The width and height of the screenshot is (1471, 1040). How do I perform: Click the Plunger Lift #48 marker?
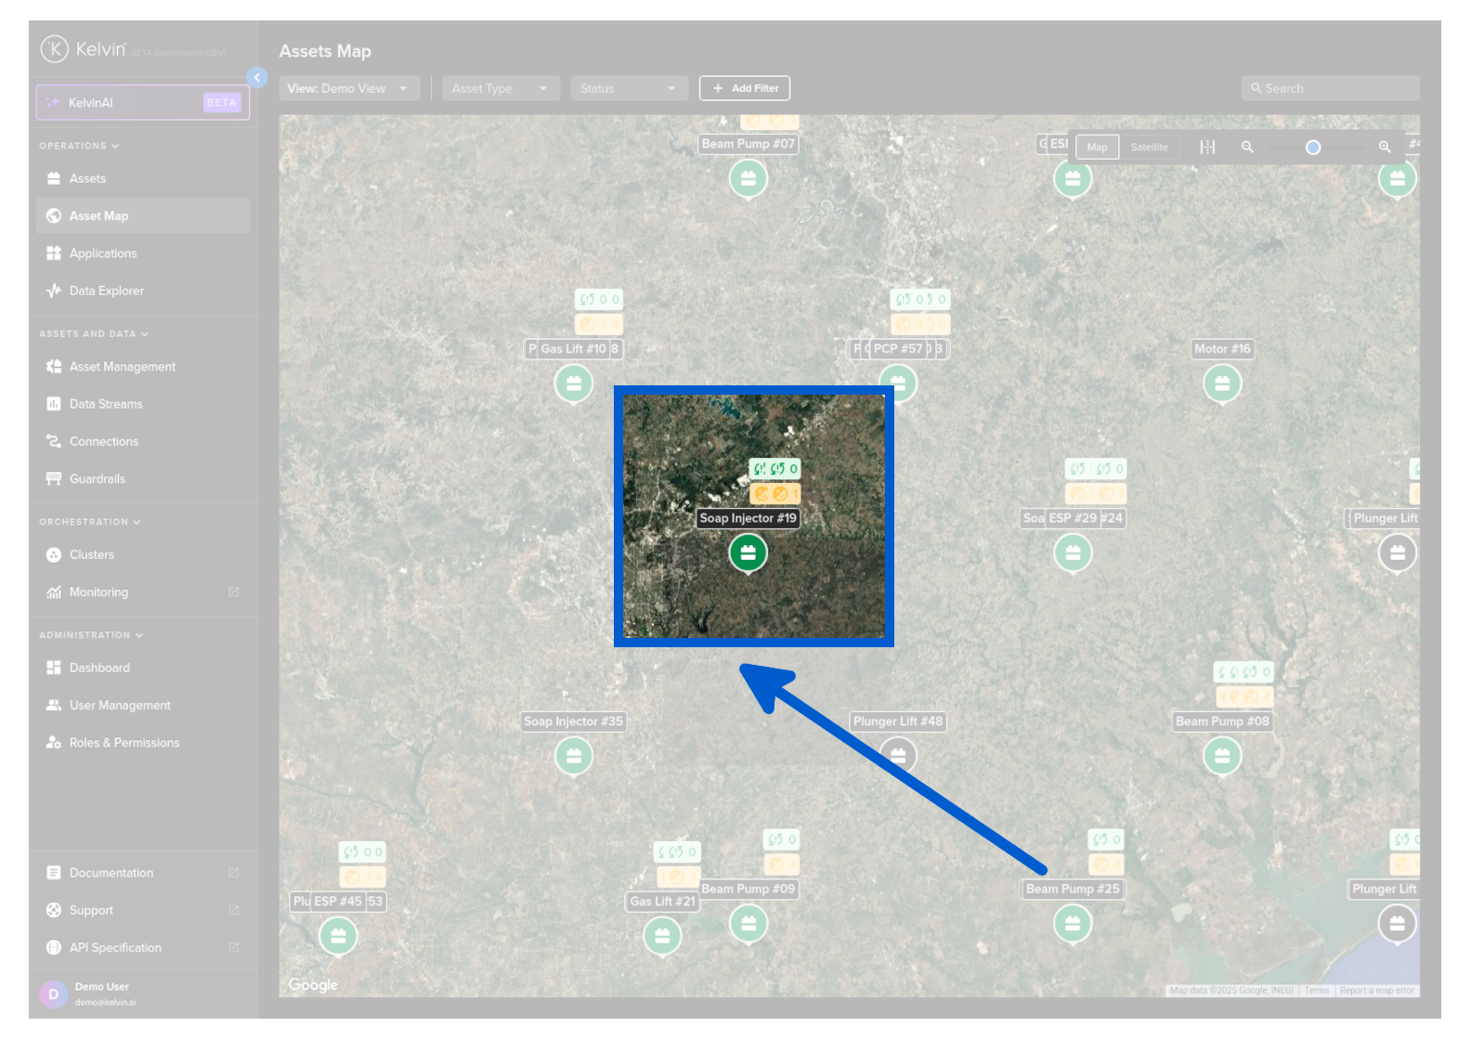897,754
